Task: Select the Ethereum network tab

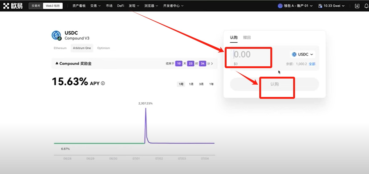Action: tap(60, 48)
